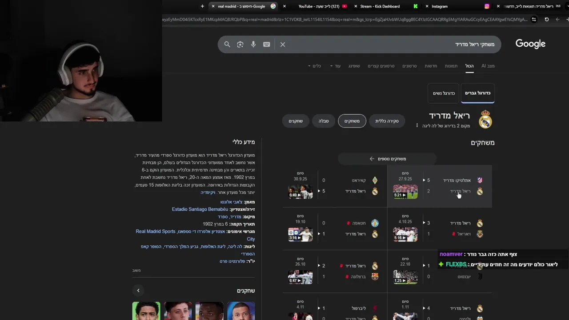Screen dimensions: 569x320
Task: Click the browser address bar URL
Action: 345,20
